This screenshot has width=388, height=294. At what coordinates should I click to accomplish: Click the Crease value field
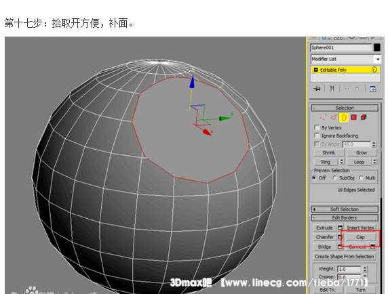click(x=349, y=277)
